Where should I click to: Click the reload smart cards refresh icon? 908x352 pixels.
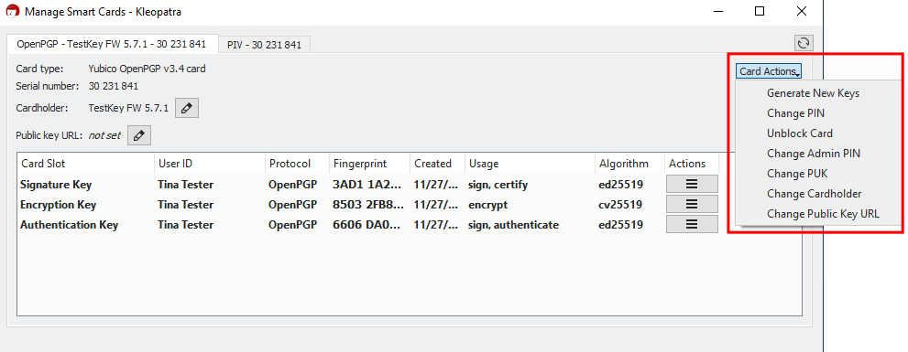tap(804, 43)
